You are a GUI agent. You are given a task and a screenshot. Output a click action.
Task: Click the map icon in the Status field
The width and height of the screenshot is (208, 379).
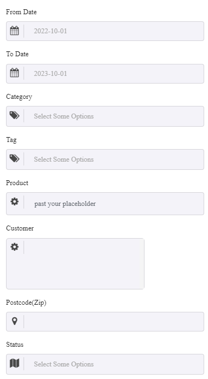[15, 363]
